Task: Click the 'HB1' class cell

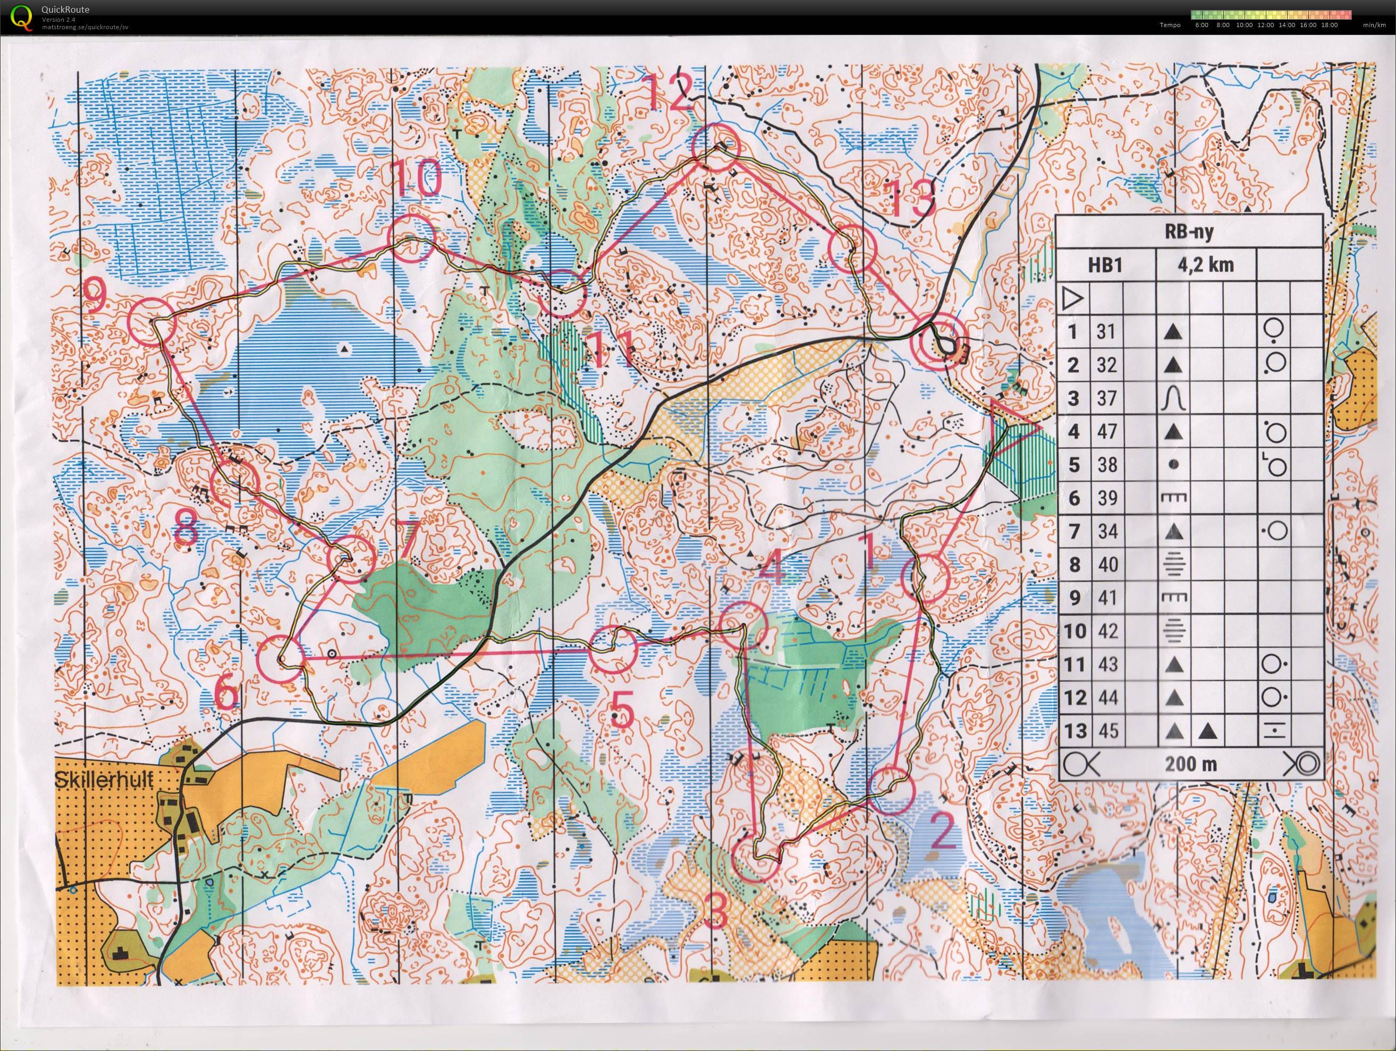Action: point(1105,265)
